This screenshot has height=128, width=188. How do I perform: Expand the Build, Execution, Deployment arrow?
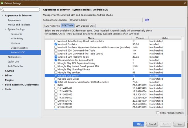[x=2, y=85]
